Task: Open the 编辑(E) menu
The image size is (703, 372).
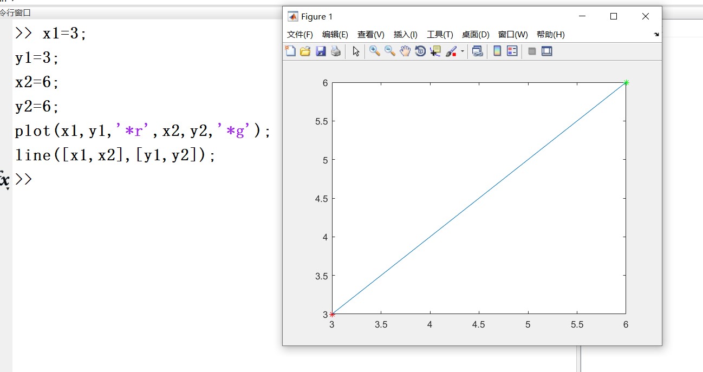Action: click(x=335, y=35)
